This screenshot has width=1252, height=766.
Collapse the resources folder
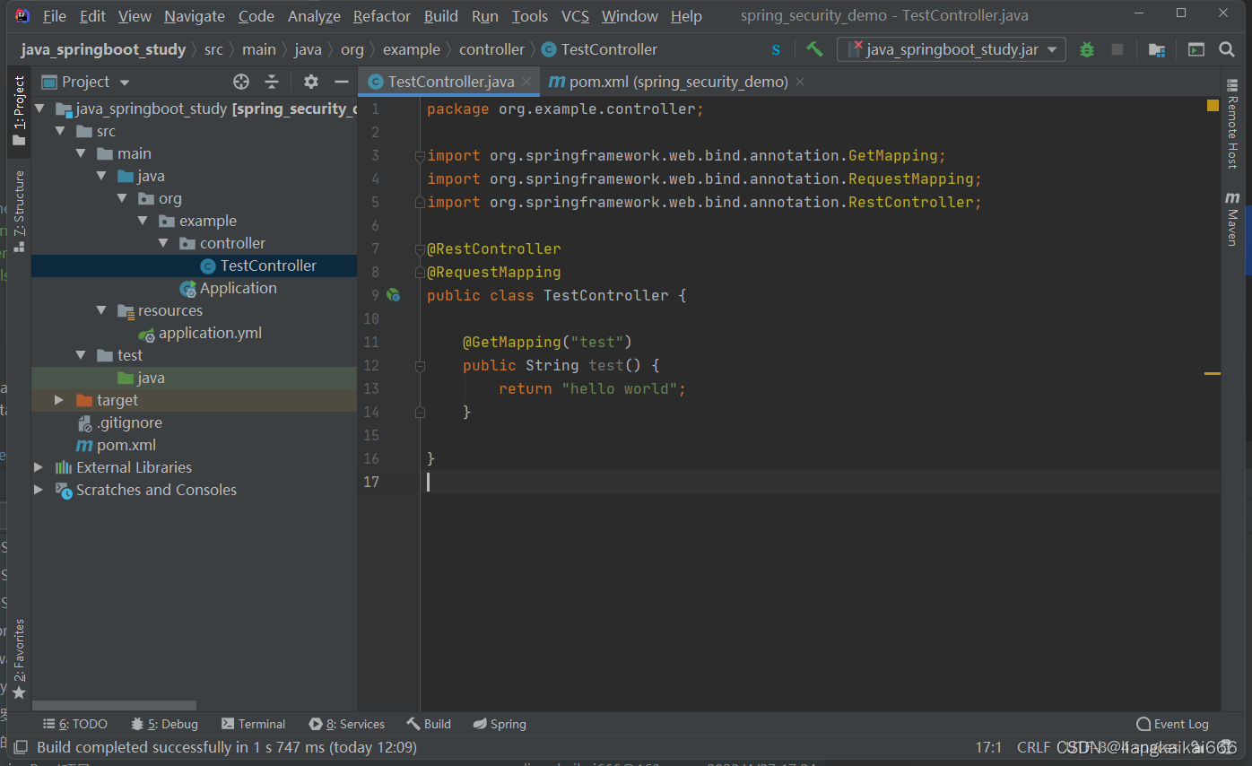coord(101,310)
